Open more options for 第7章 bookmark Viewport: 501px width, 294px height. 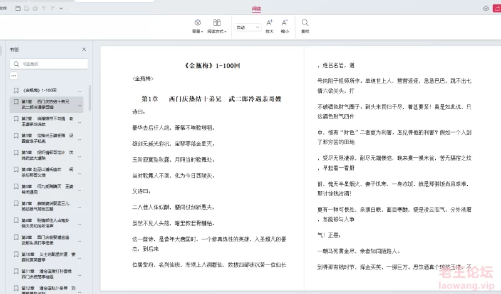(80, 207)
